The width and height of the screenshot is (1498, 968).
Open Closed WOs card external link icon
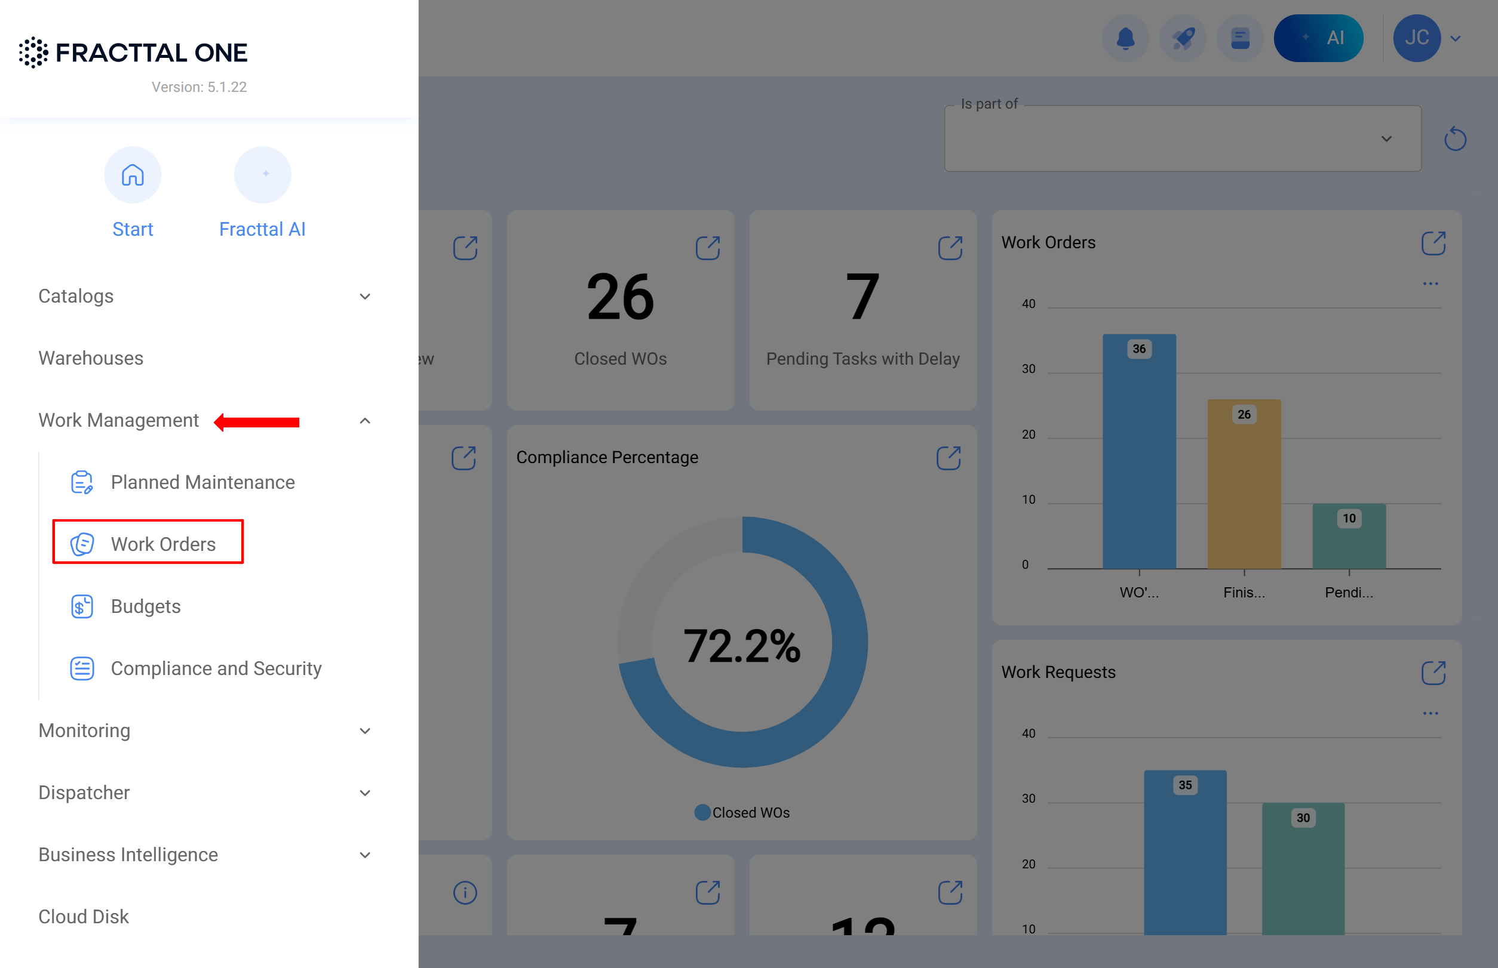707,248
